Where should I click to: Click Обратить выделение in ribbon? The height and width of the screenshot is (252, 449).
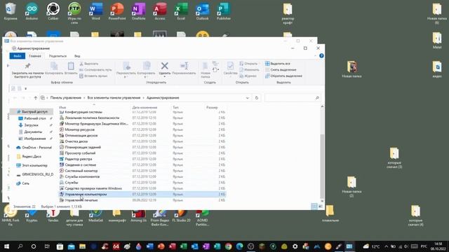pyautogui.click(x=283, y=76)
